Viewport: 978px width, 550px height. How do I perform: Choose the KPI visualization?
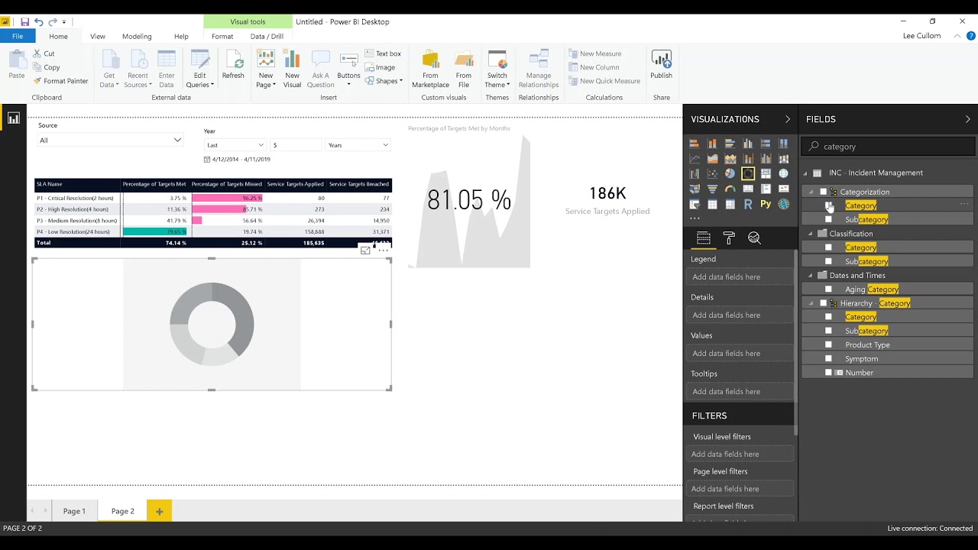coord(783,189)
